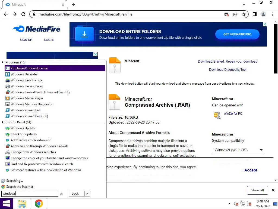Click the Add features to Windows 8.1 icon
278x209 pixels.
point(7,140)
